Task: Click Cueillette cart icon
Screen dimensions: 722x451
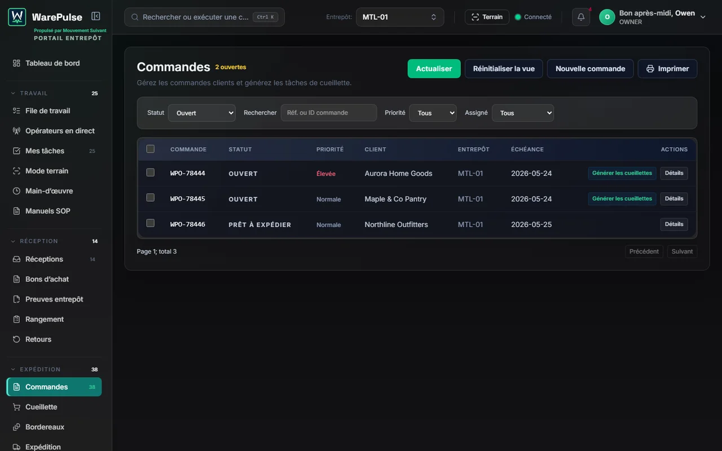Action: [x=16, y=407]
